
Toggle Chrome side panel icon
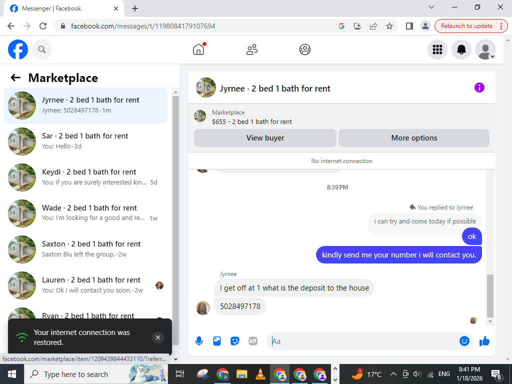(x=409, y=26)
